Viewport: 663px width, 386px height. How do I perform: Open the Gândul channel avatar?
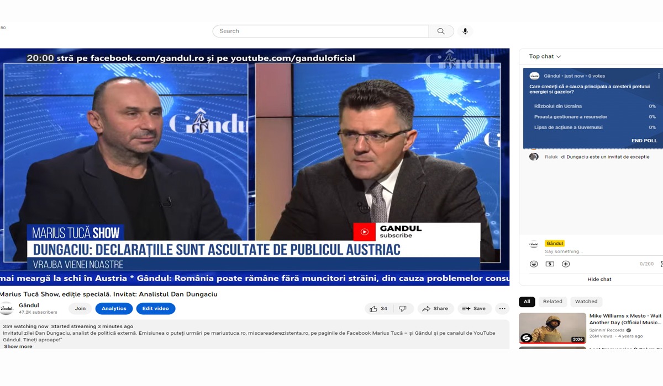(7, 309)
